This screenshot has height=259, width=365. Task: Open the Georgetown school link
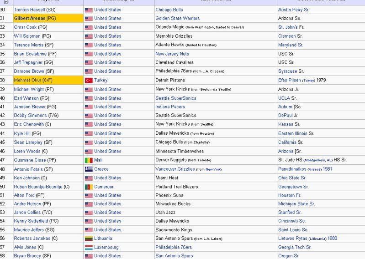[x=293, y=187]
